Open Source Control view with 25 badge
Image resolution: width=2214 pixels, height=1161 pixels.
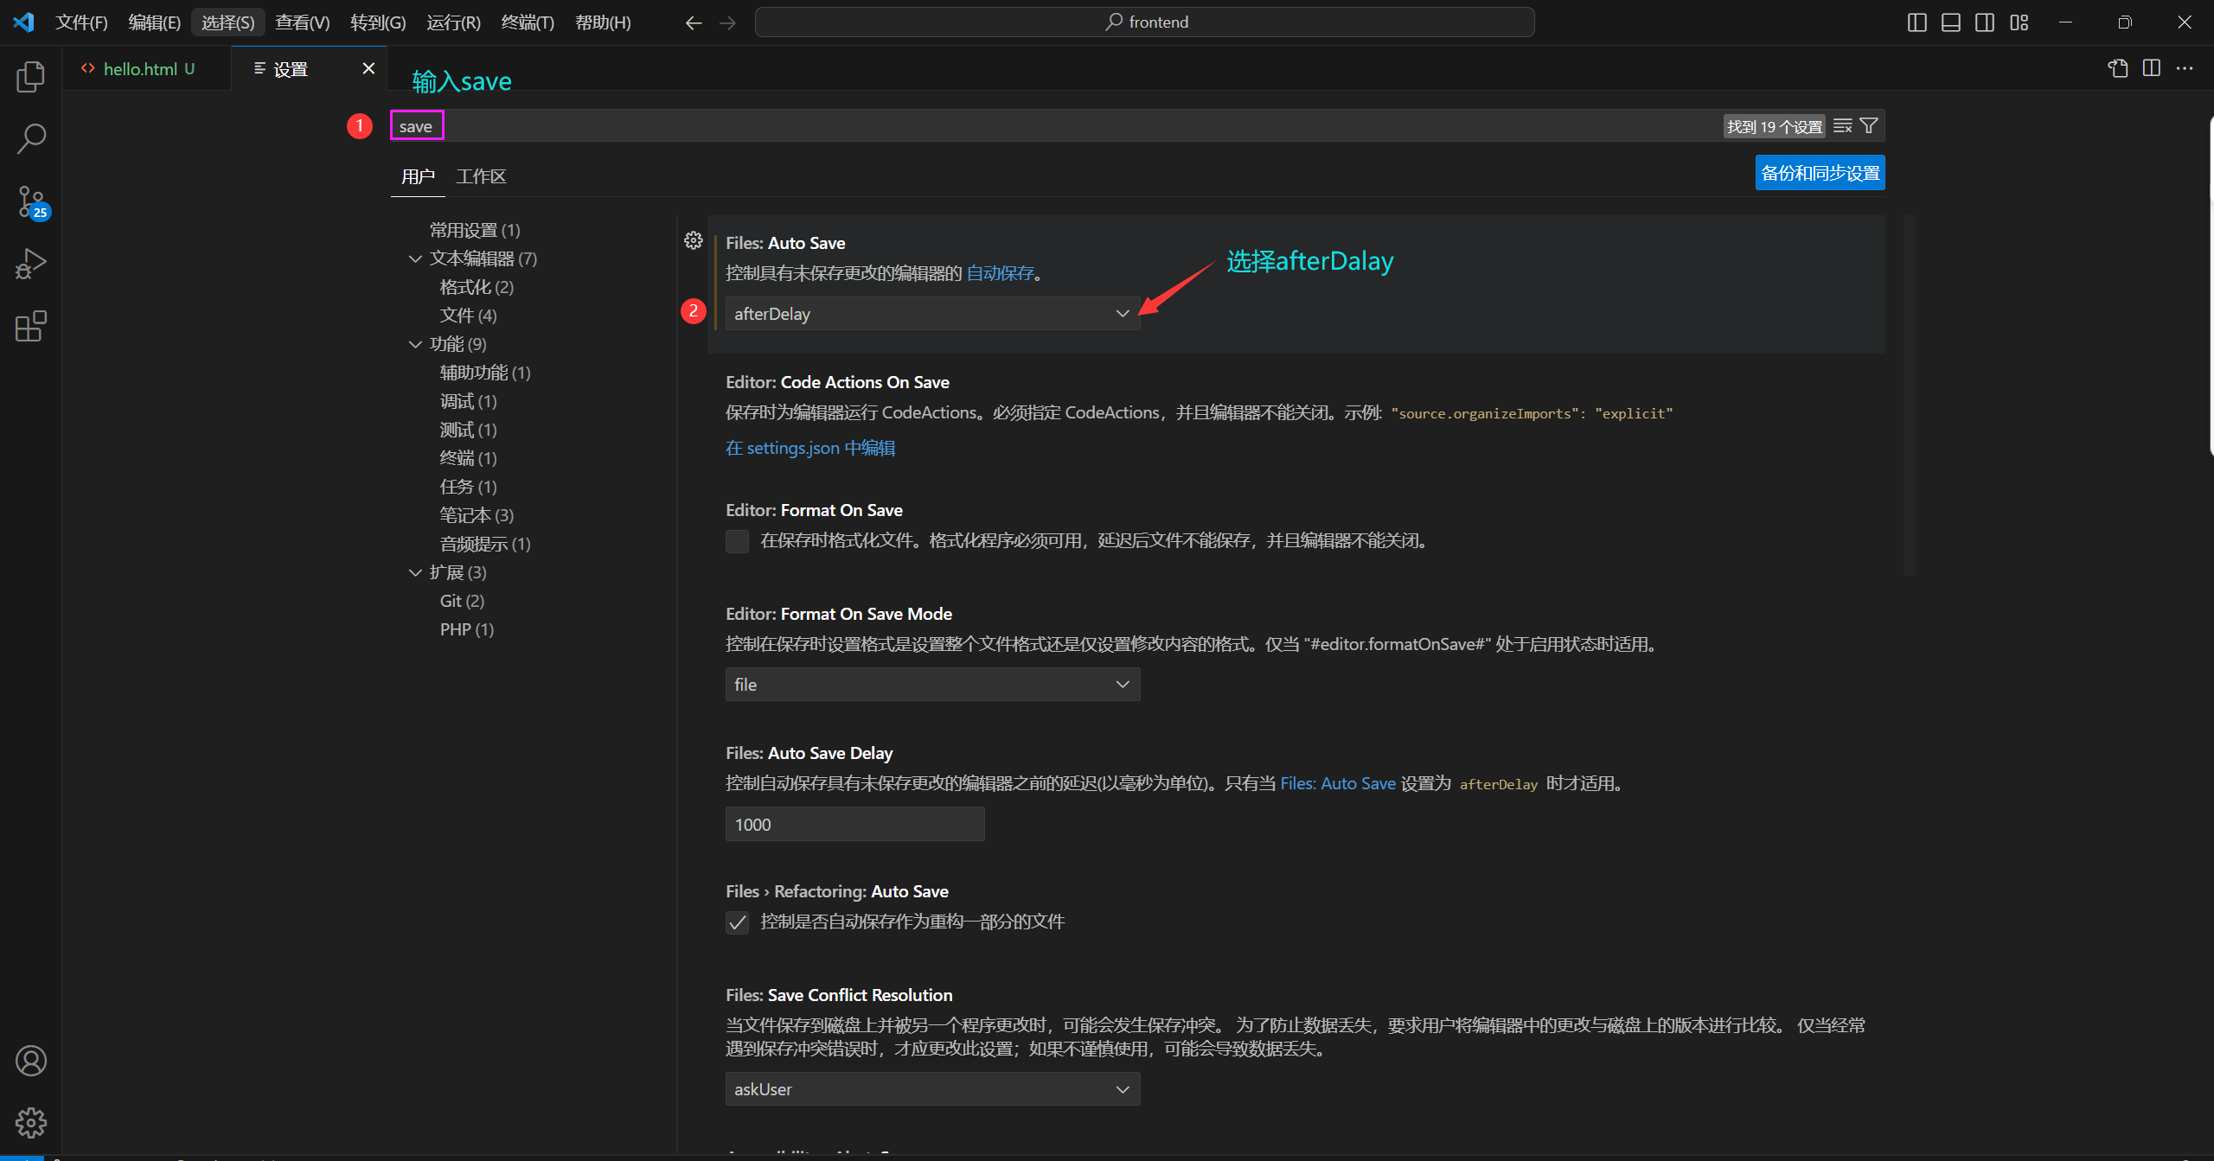(x=32, y=202)
